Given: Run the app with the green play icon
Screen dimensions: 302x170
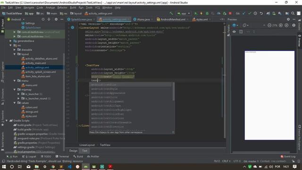Looking at the screenshot, I should [196, 13].
